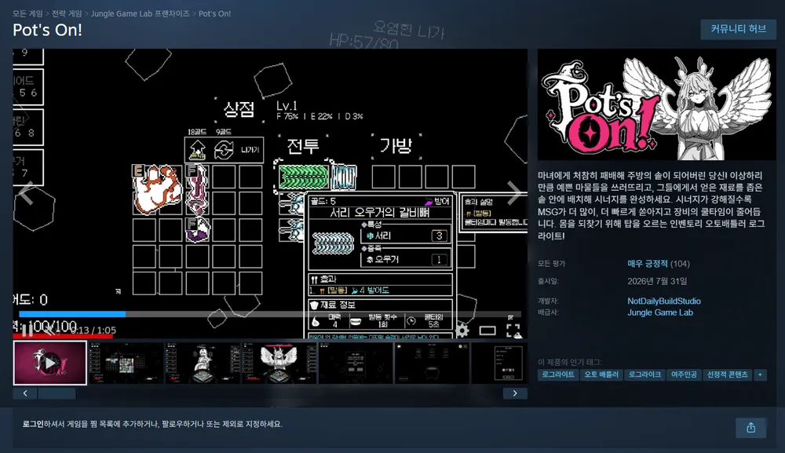
Task: Click the Pot's On! breadcrumb link
Action: [215, 13]
